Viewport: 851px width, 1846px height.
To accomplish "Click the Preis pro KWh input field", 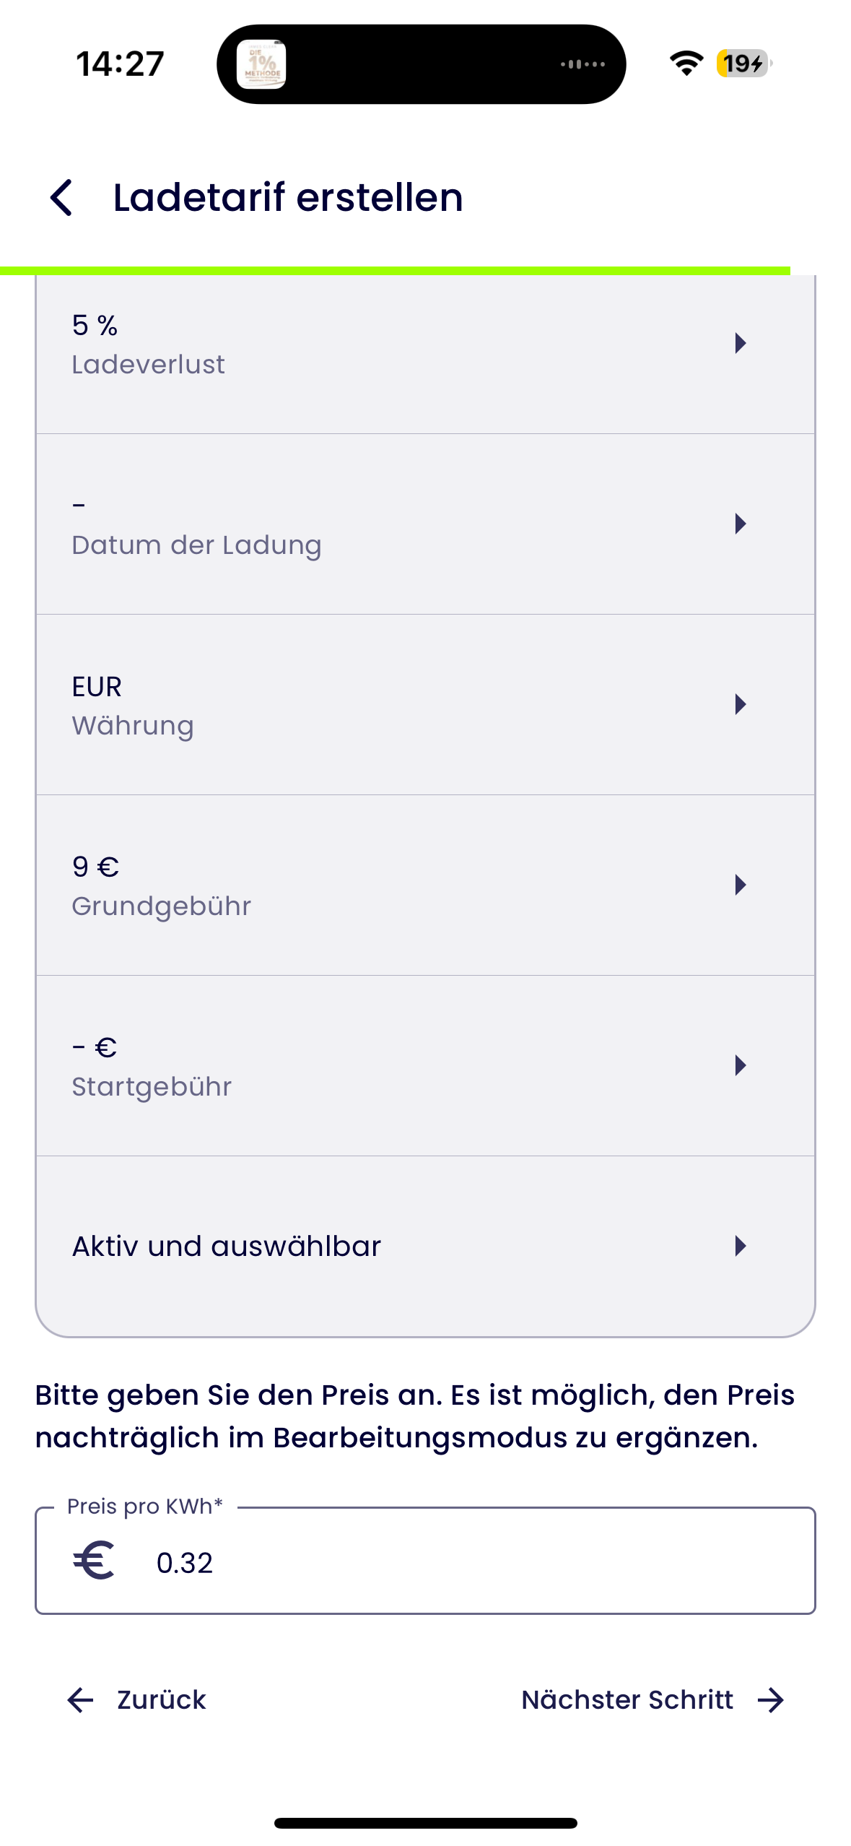I will click(425, 1560).
